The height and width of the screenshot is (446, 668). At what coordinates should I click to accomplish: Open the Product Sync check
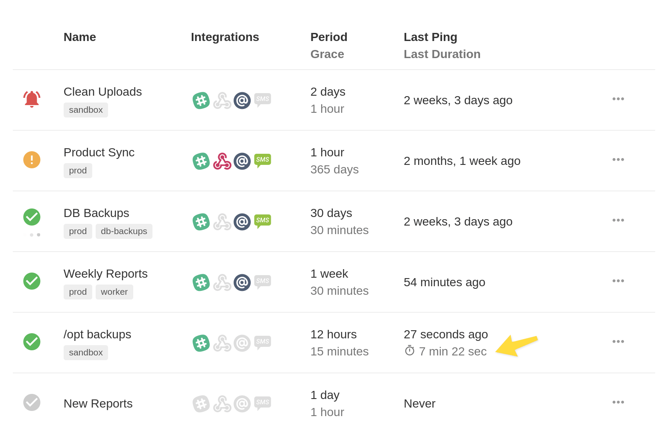click(x=99, y=153)
